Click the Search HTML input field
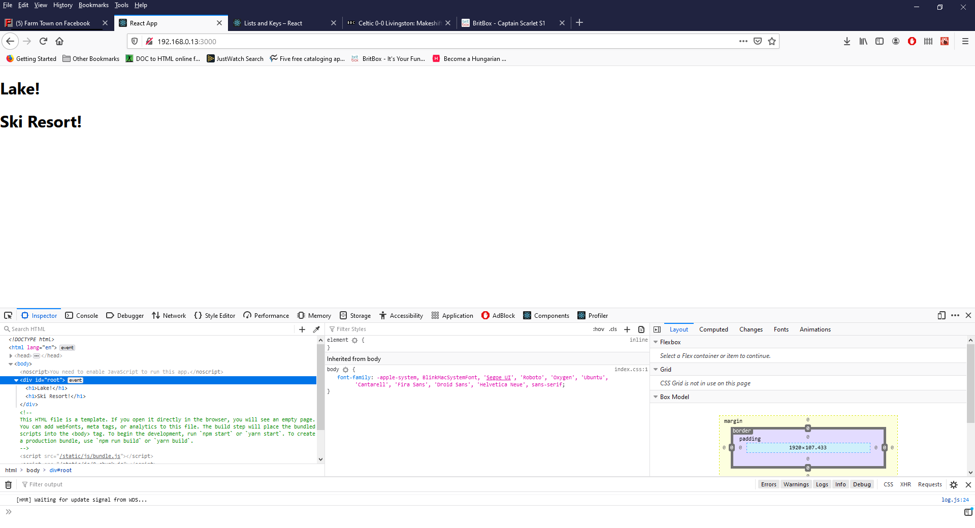 pyautogui.click(x=150, y=329)
